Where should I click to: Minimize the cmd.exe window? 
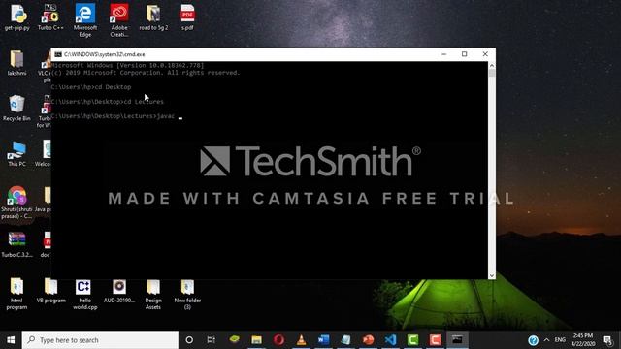click(444, 54)
